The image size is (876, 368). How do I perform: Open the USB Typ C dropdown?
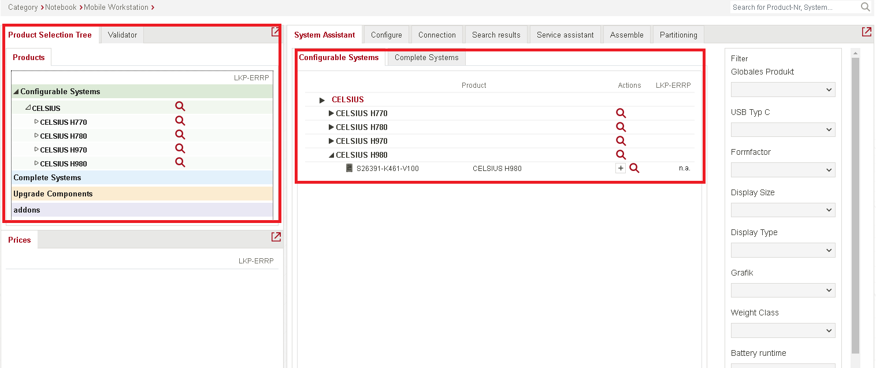pos(783,129)
